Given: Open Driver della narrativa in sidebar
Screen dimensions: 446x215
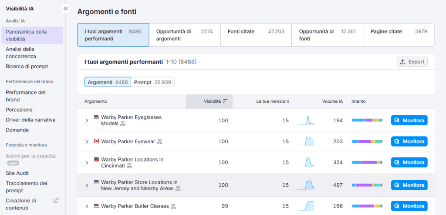Looking at the screenshot, I should coord(30,120).
